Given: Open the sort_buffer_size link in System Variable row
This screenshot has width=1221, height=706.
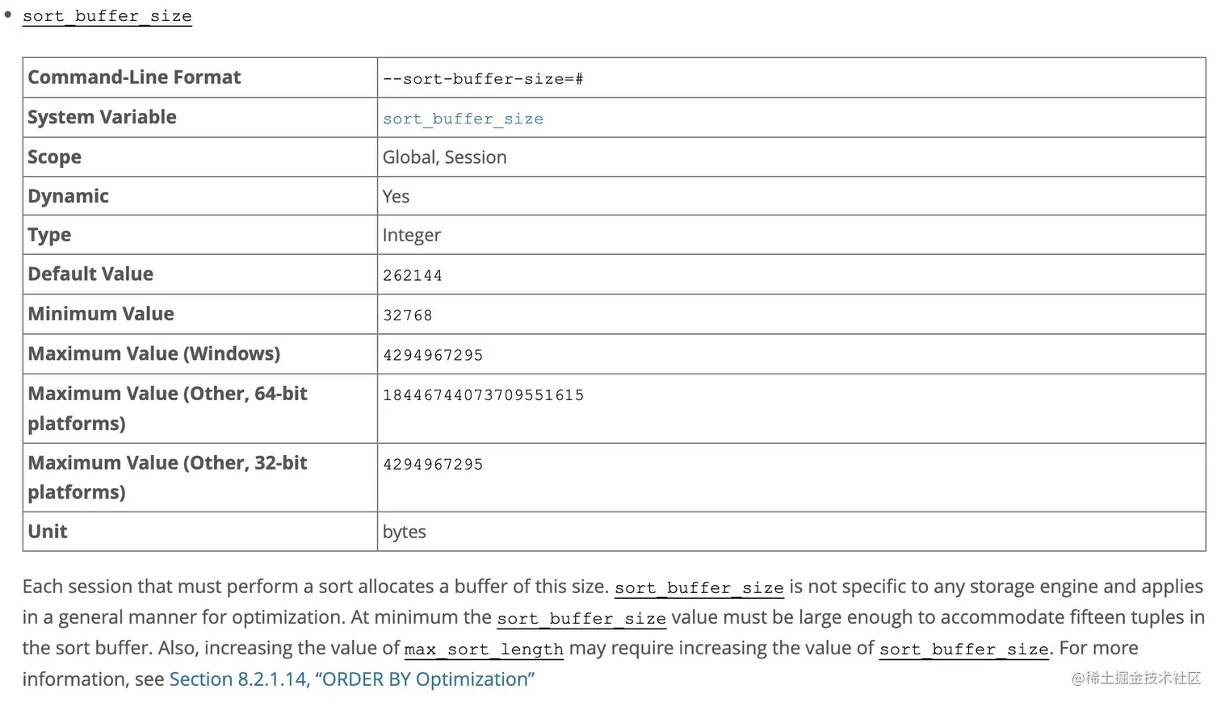Looking at the screenshot, I should pos(463,119).
